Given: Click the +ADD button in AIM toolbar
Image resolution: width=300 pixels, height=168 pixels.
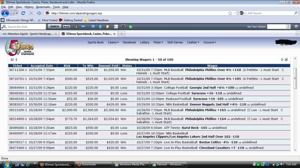Looking at the screenshot, I should pos(66,27).
